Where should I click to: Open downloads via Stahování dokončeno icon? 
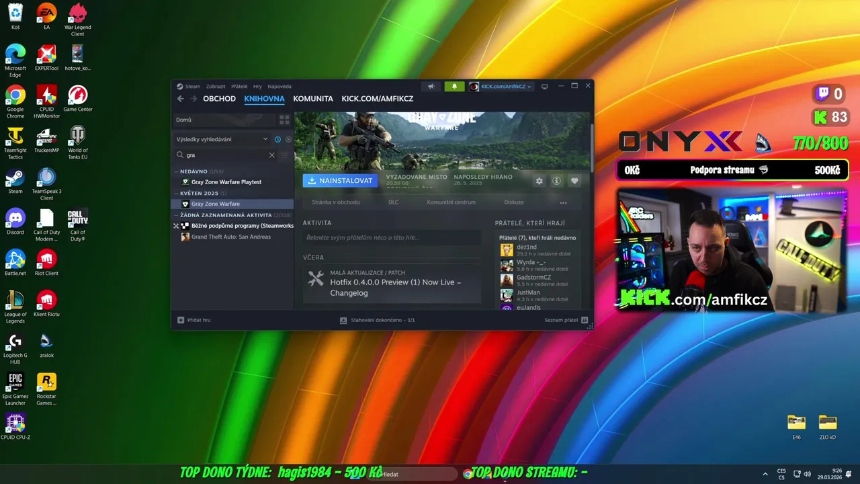(x=343, y=320)
